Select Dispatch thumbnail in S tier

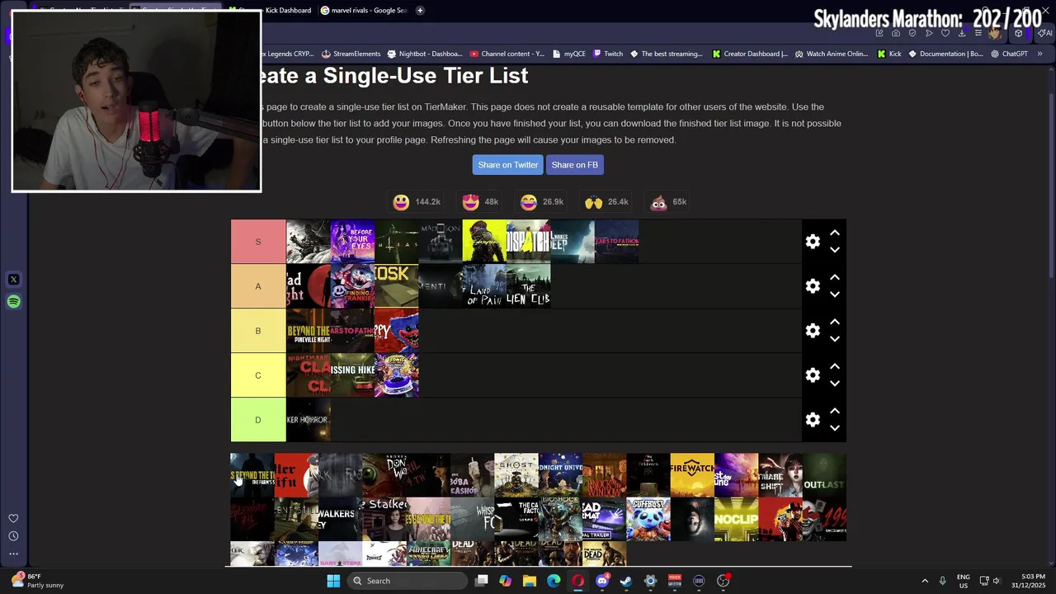coord(528,242)
